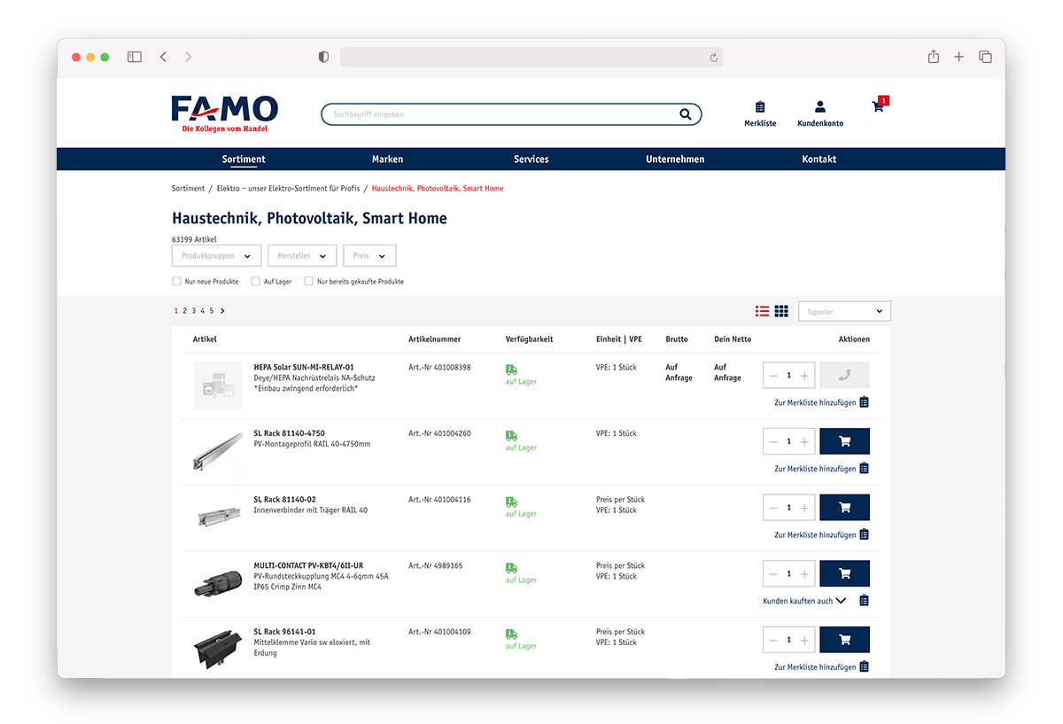Open the shopping cart icon

point(878,107)
